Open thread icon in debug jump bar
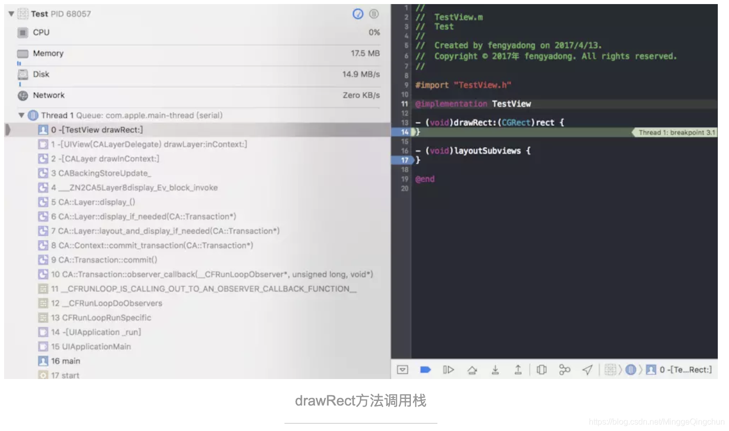The height and width of the screenshot is (431, 729). click(631, 370)
